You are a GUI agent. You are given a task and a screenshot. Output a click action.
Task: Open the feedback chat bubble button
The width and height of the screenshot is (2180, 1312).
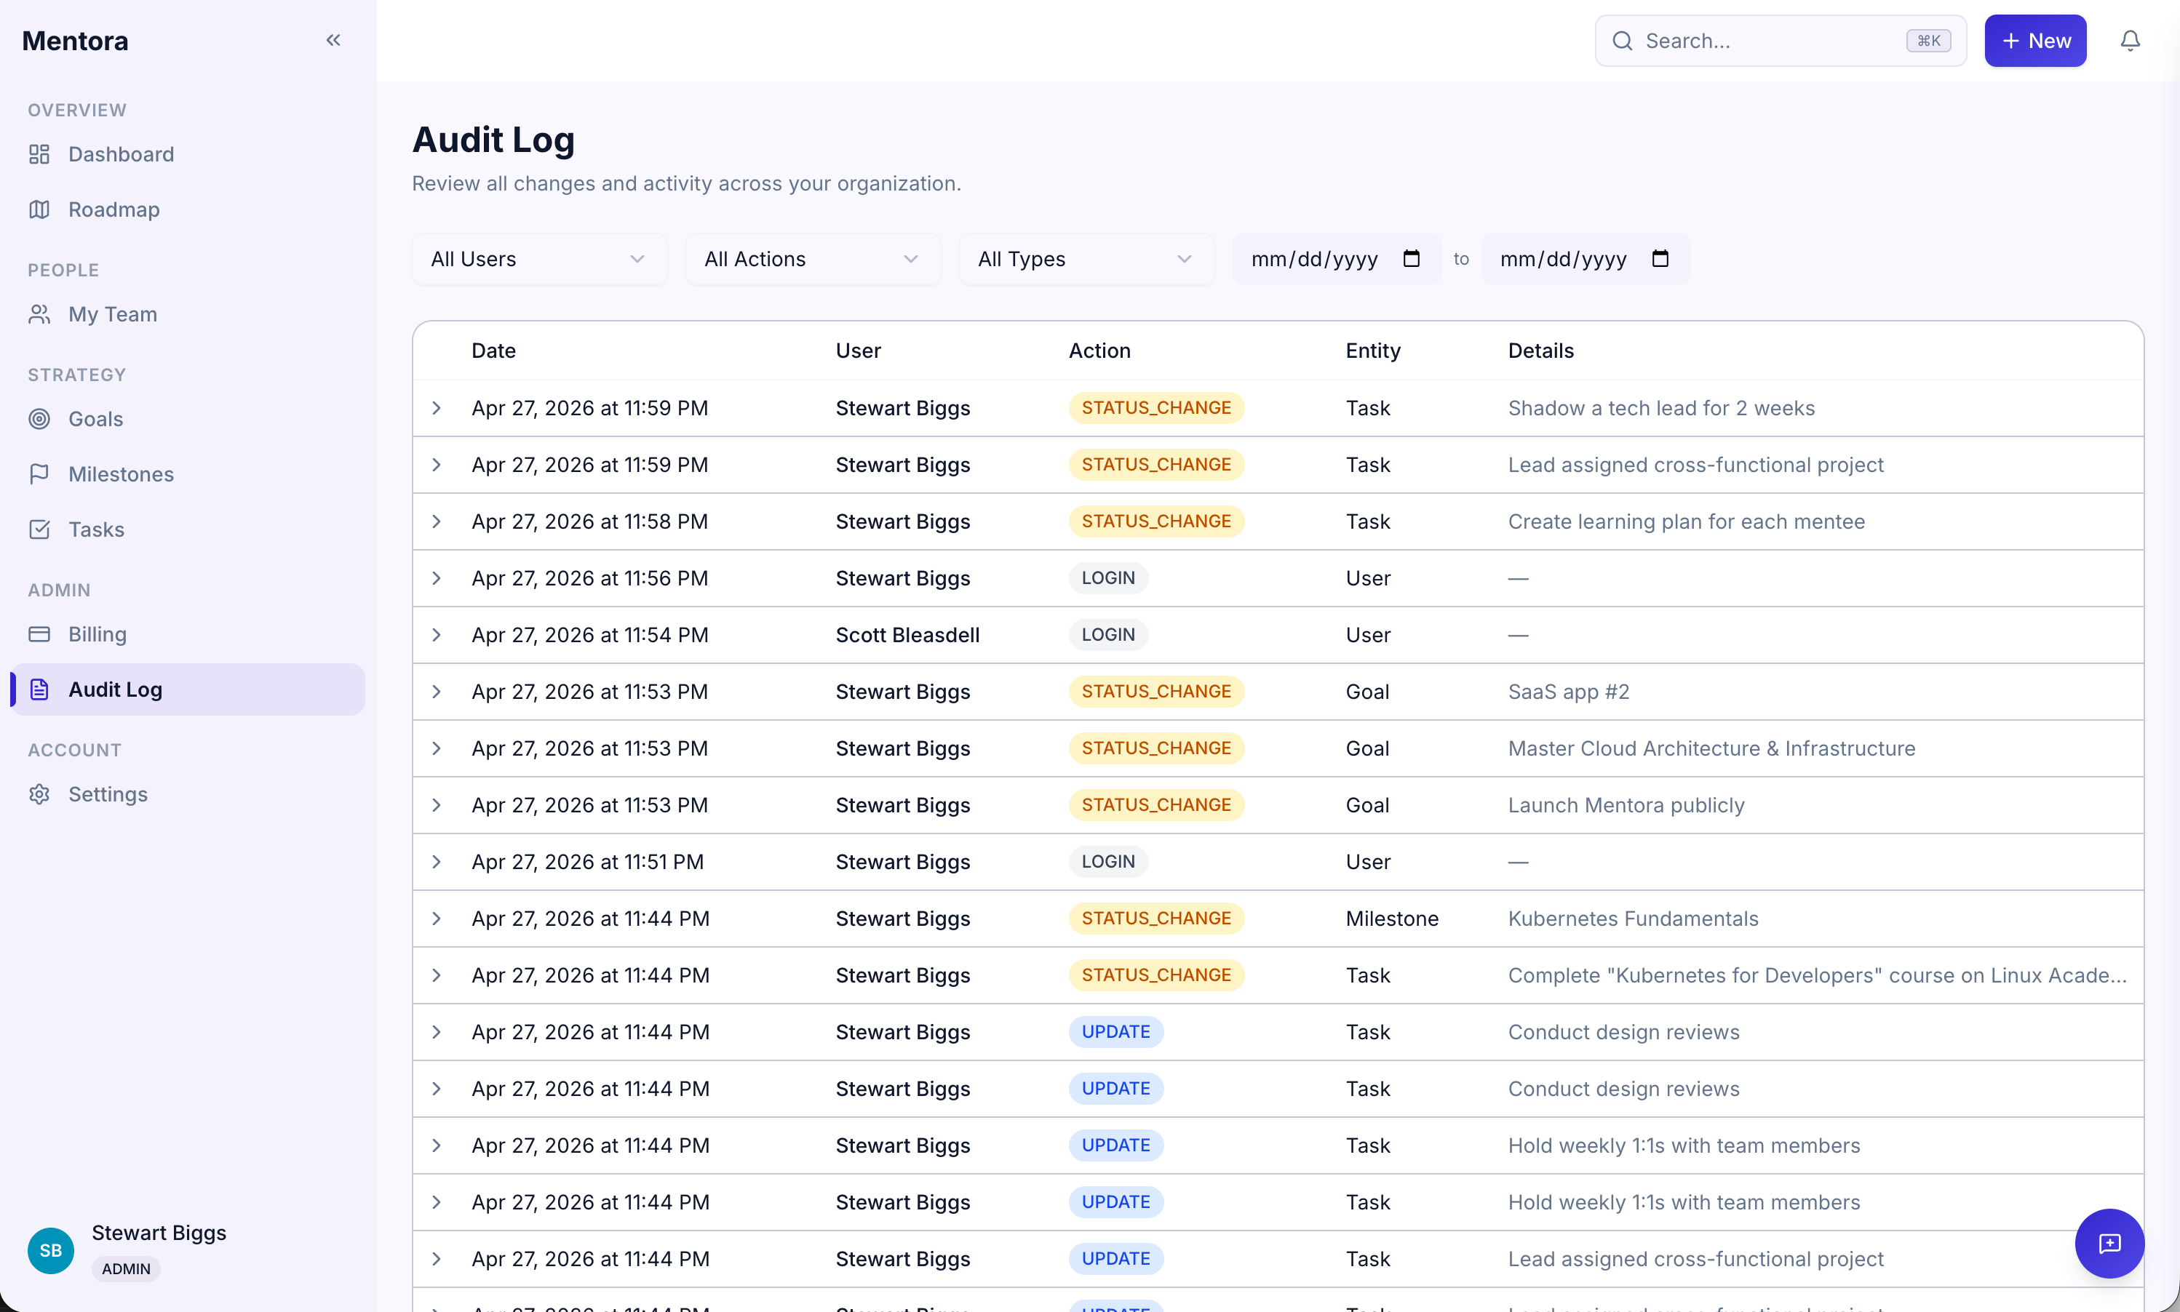pos(2109,1243)
